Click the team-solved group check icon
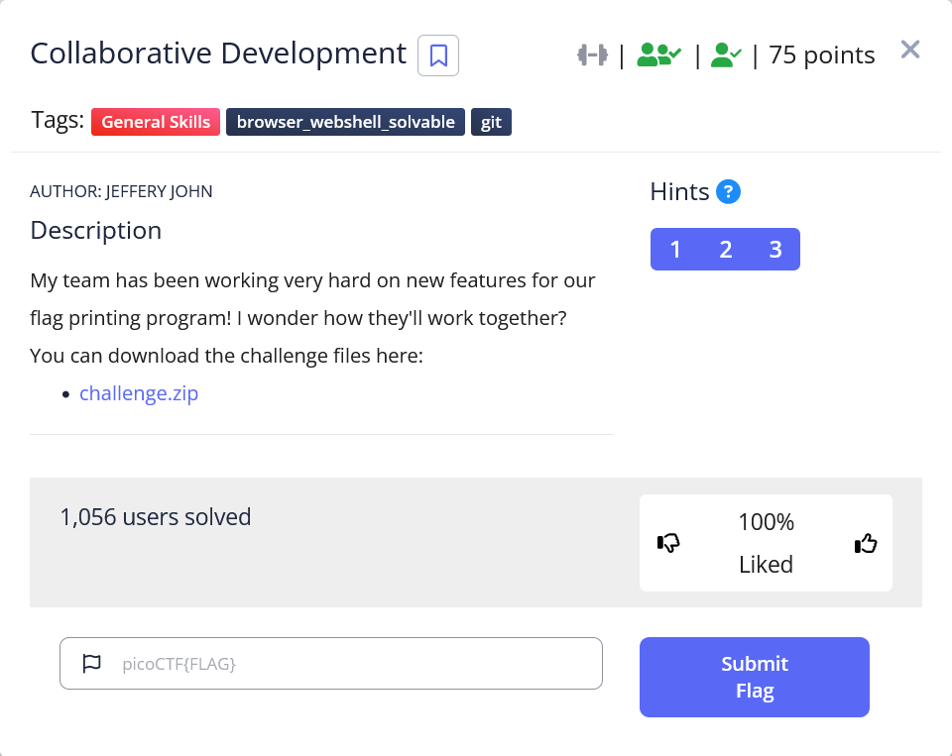This screenshot has width=952, height=756. tap(658, 55)
